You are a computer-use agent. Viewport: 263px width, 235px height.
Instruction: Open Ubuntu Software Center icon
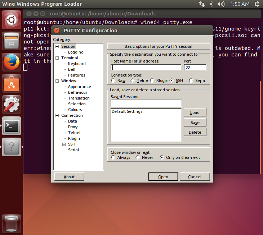point(12,83)
